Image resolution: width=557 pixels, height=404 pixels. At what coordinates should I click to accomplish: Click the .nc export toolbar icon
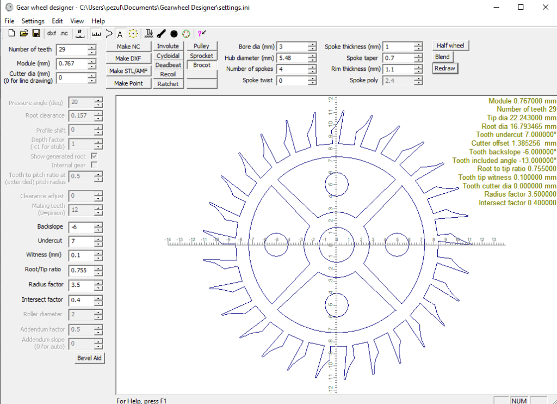pyautogui.click(x=64, y=33)
